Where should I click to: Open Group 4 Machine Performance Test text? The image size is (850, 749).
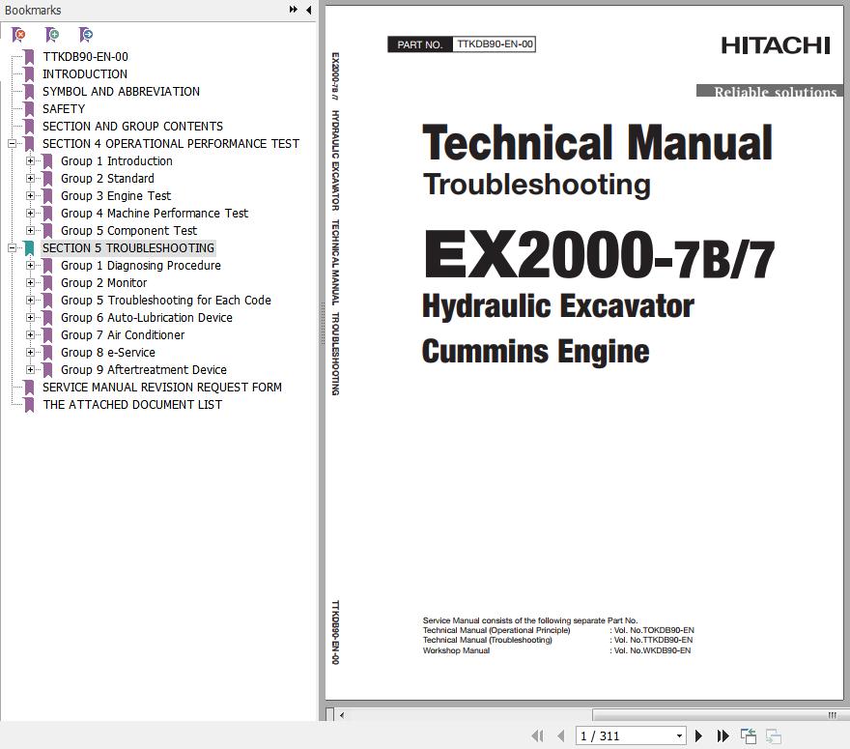pos(155,214)
